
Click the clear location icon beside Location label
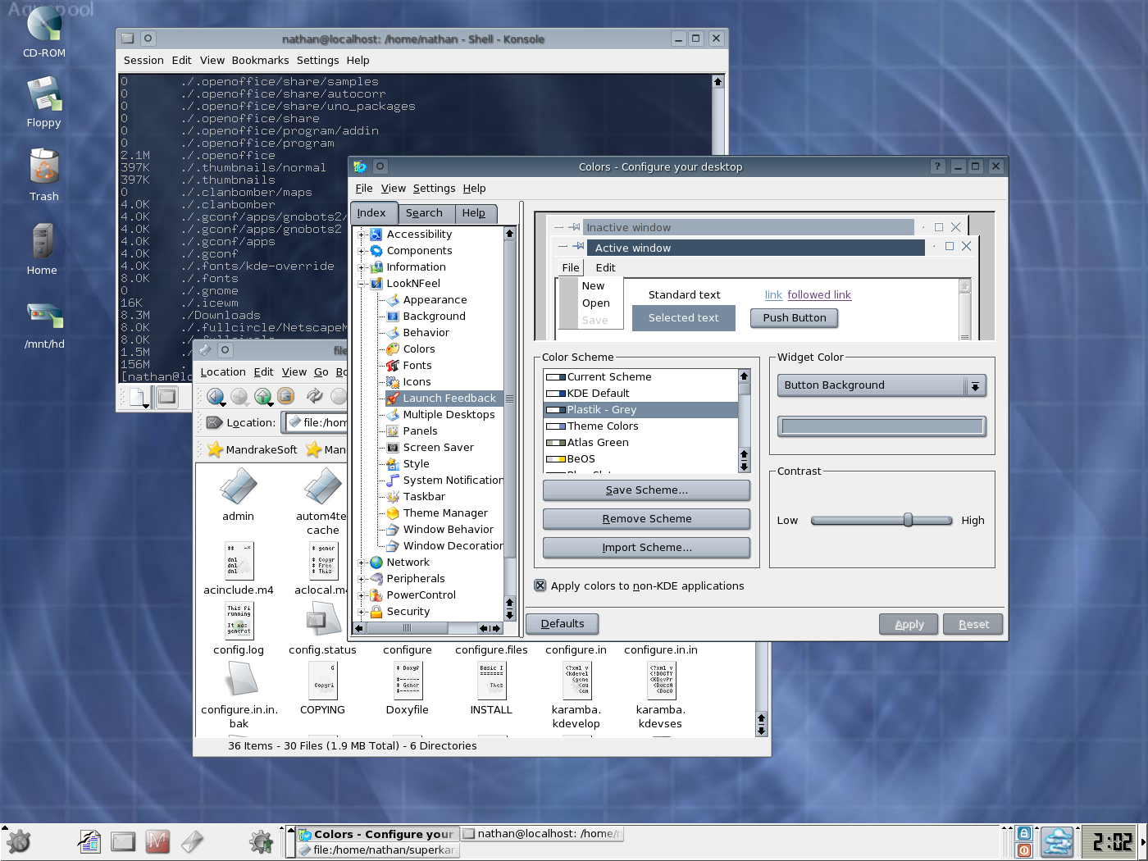214,422
